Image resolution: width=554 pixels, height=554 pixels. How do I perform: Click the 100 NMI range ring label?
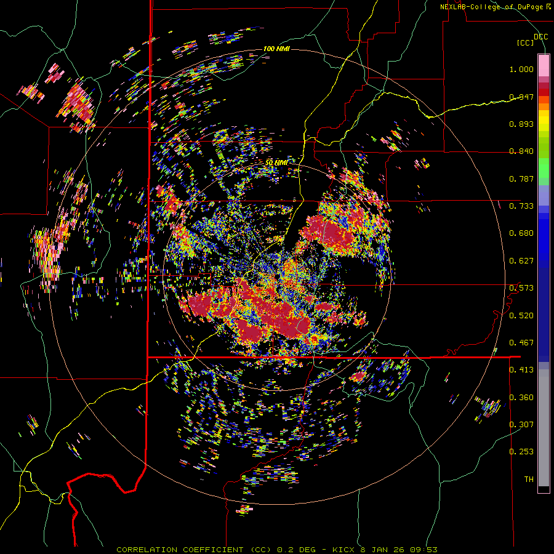click(x=276, y=49)
